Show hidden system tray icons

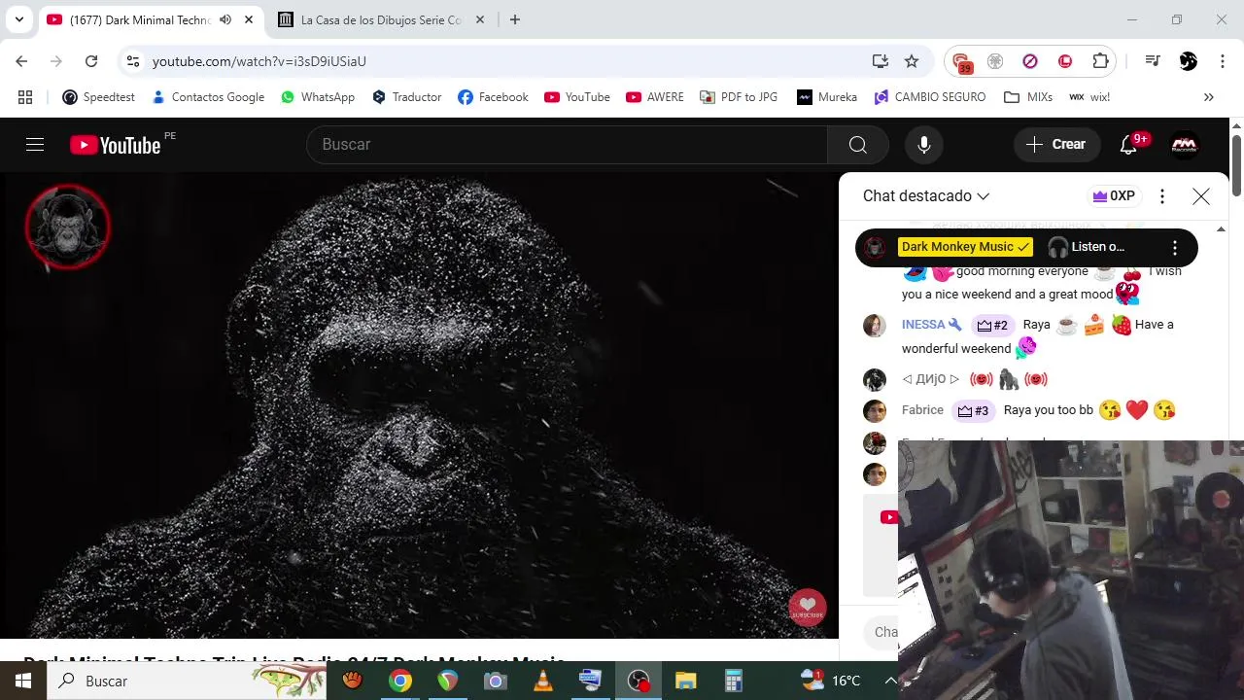click(890, 681)
